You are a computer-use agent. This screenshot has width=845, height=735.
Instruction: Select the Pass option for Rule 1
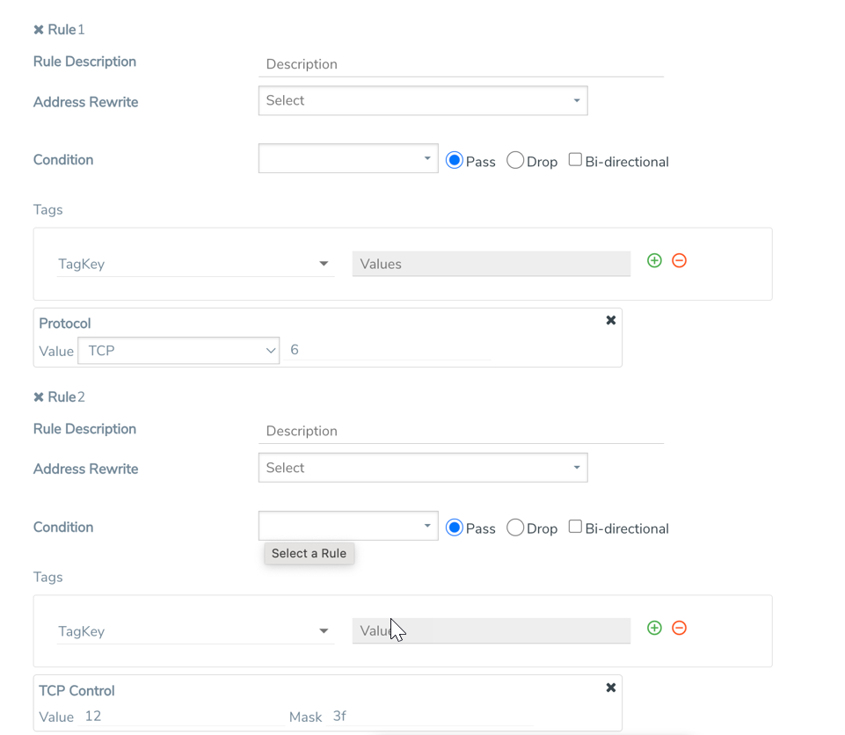455,161
